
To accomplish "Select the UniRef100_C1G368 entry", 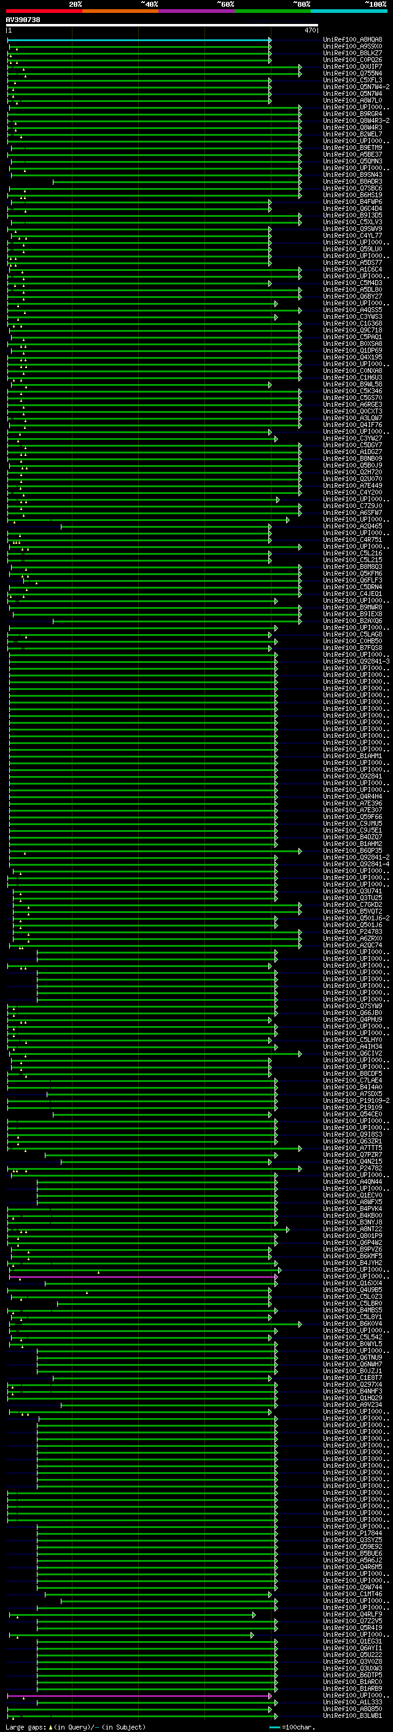I will pos(352,323).
